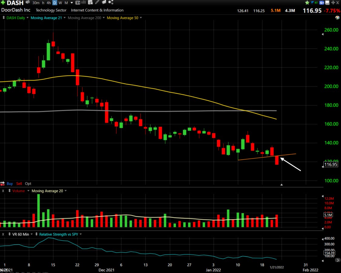Click the printer icon next to DASH
Viewport: 341px width, 273px height.
(27, 2)
